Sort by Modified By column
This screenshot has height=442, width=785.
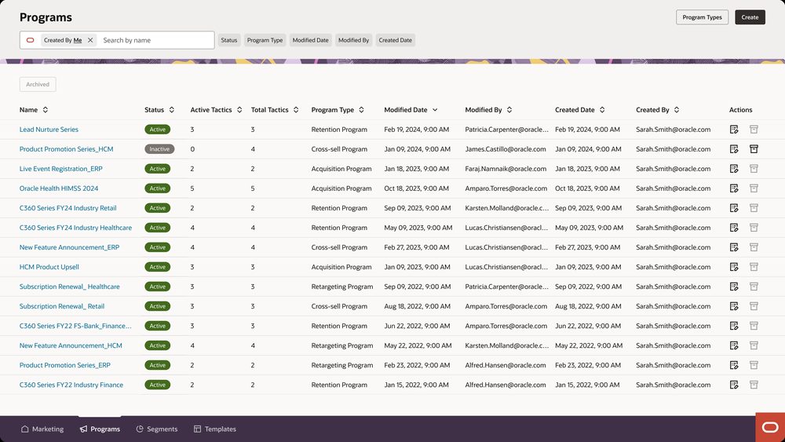click(x=509, y=110)
